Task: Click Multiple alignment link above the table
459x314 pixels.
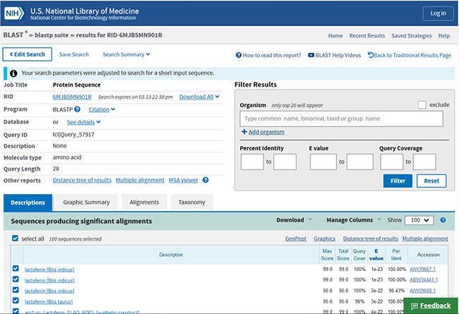Action: pyautogui.click(x=425, y=238)
